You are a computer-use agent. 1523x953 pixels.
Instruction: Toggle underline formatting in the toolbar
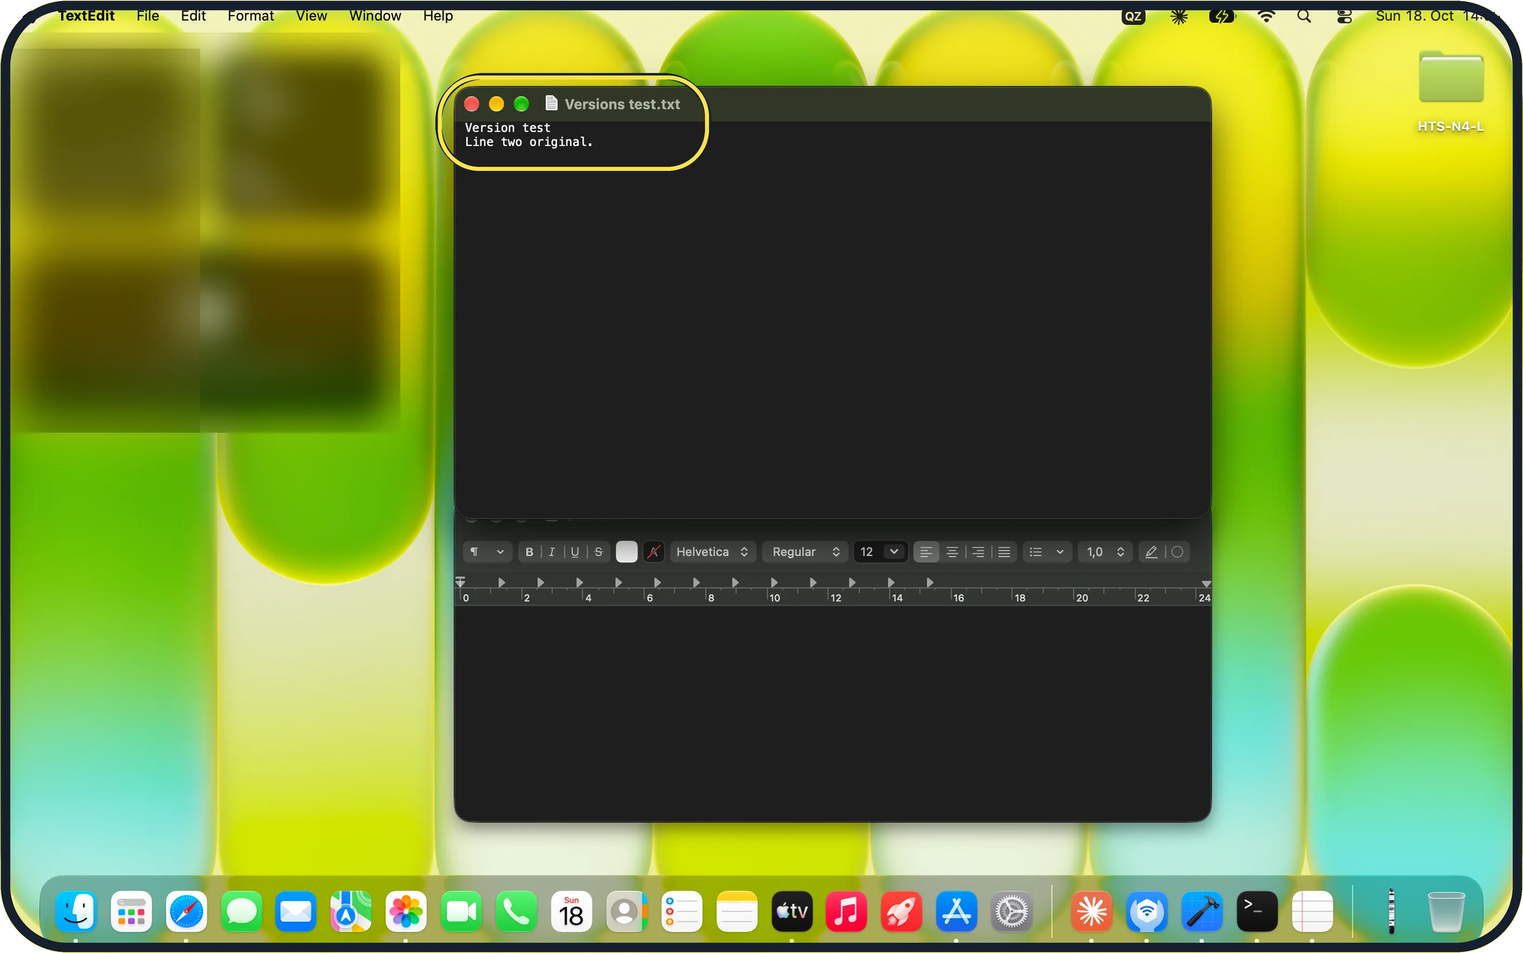pos(575,552)
